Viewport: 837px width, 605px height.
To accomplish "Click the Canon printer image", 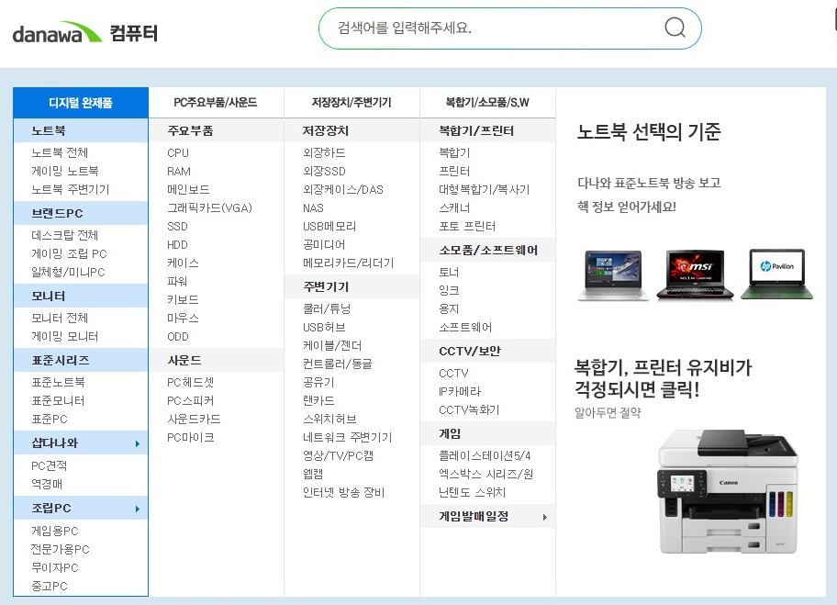I will pyautogui.click(x=730, y=491).
